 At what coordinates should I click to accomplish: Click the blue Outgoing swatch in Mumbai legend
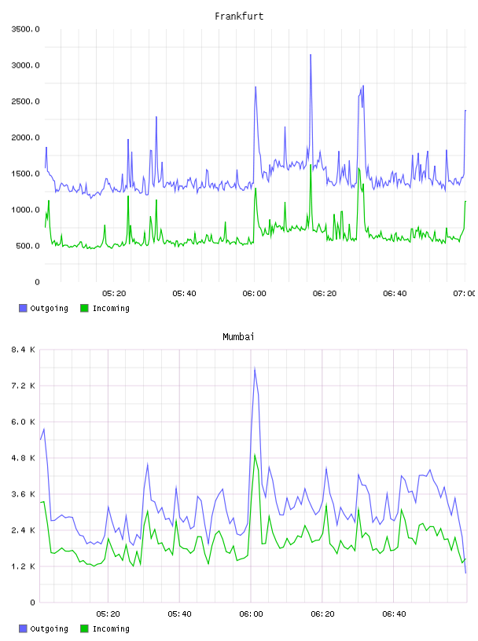(x=23, y=628)
